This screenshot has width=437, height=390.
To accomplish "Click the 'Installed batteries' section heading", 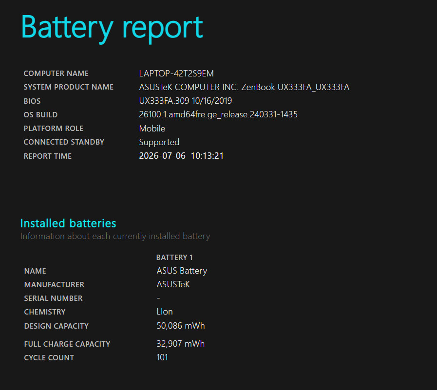I will click(x=68, y=223).
